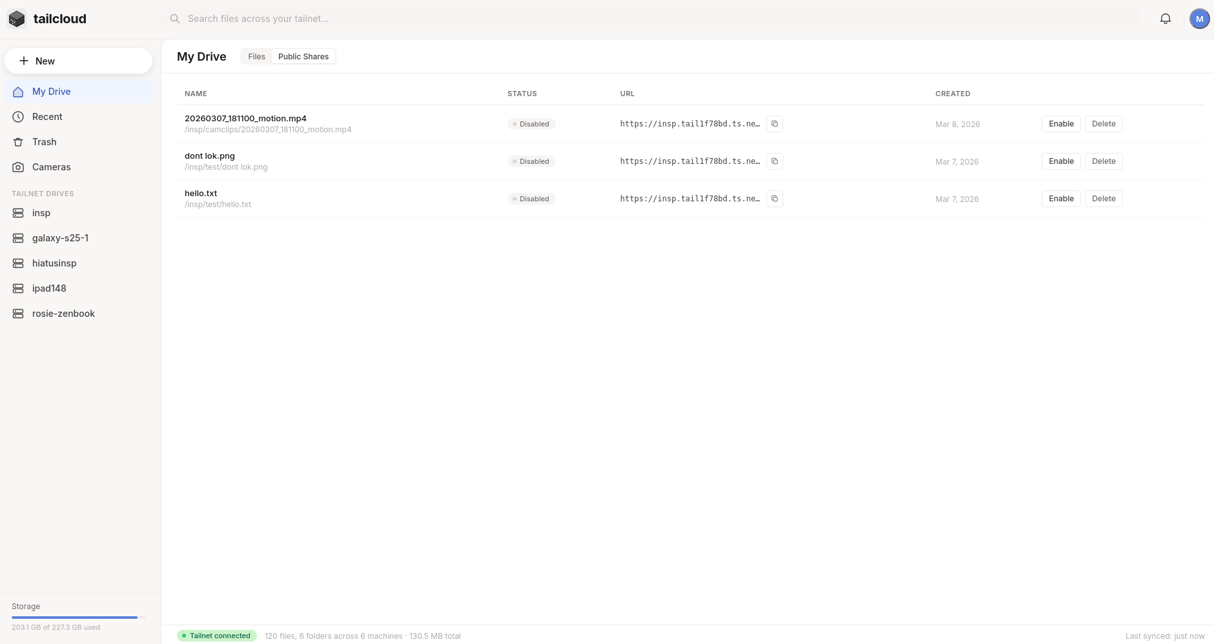This screenshot has height=644, width=1214.
Task: Click path /insp/test/dont lok.png
Action: [x=226, y=167]
